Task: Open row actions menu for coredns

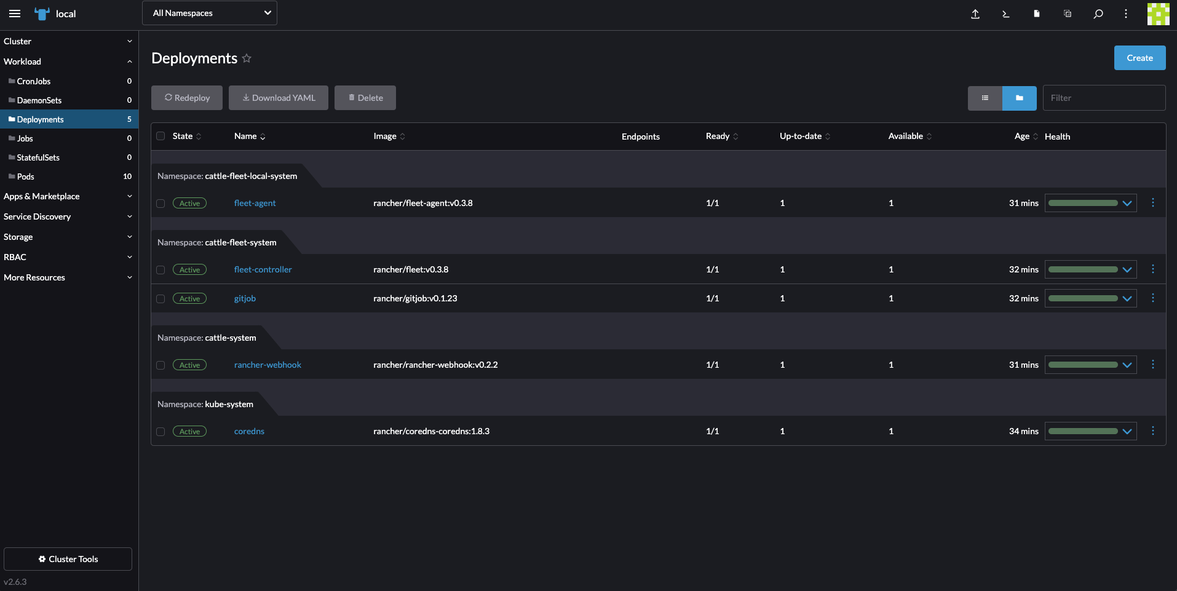Action: click(1153, 431)
